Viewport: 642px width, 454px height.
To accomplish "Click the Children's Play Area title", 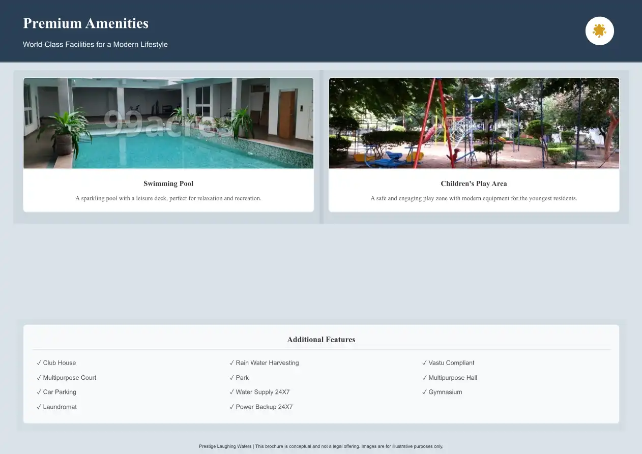I will pos(474,184).
